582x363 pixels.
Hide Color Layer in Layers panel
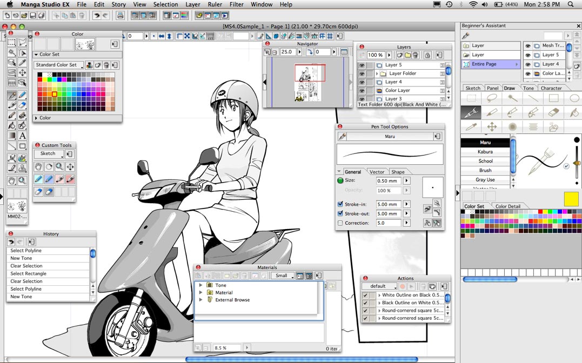(x=362, y=91)
